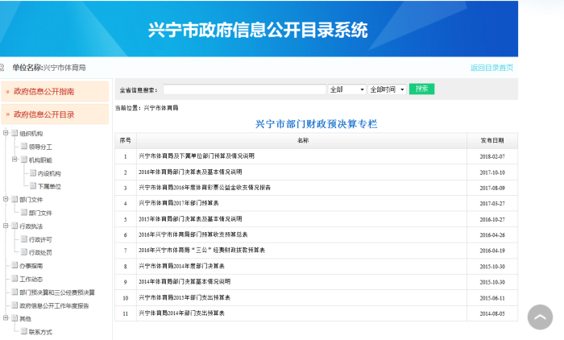Click the date 2018-02-07
The width and height of the screenshot is (564, 340).
(x=492, y=156)
